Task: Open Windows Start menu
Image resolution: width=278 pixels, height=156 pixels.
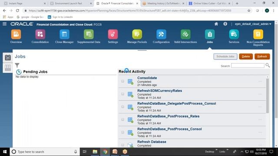Action: (x=5, y=152)
